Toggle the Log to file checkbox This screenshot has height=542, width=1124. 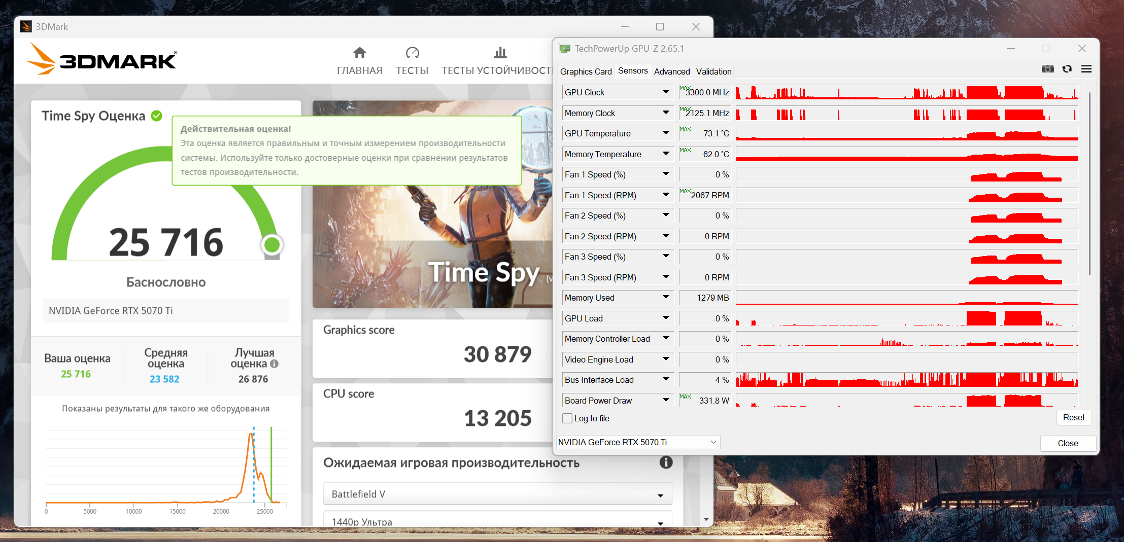point(567,418)
